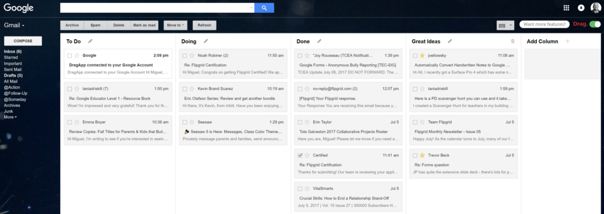Open the Sent Mail folder

point(13,69)
